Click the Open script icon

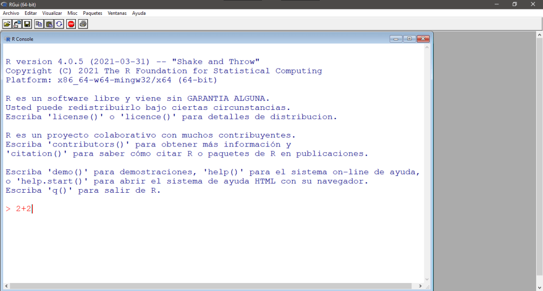(7, 24)
